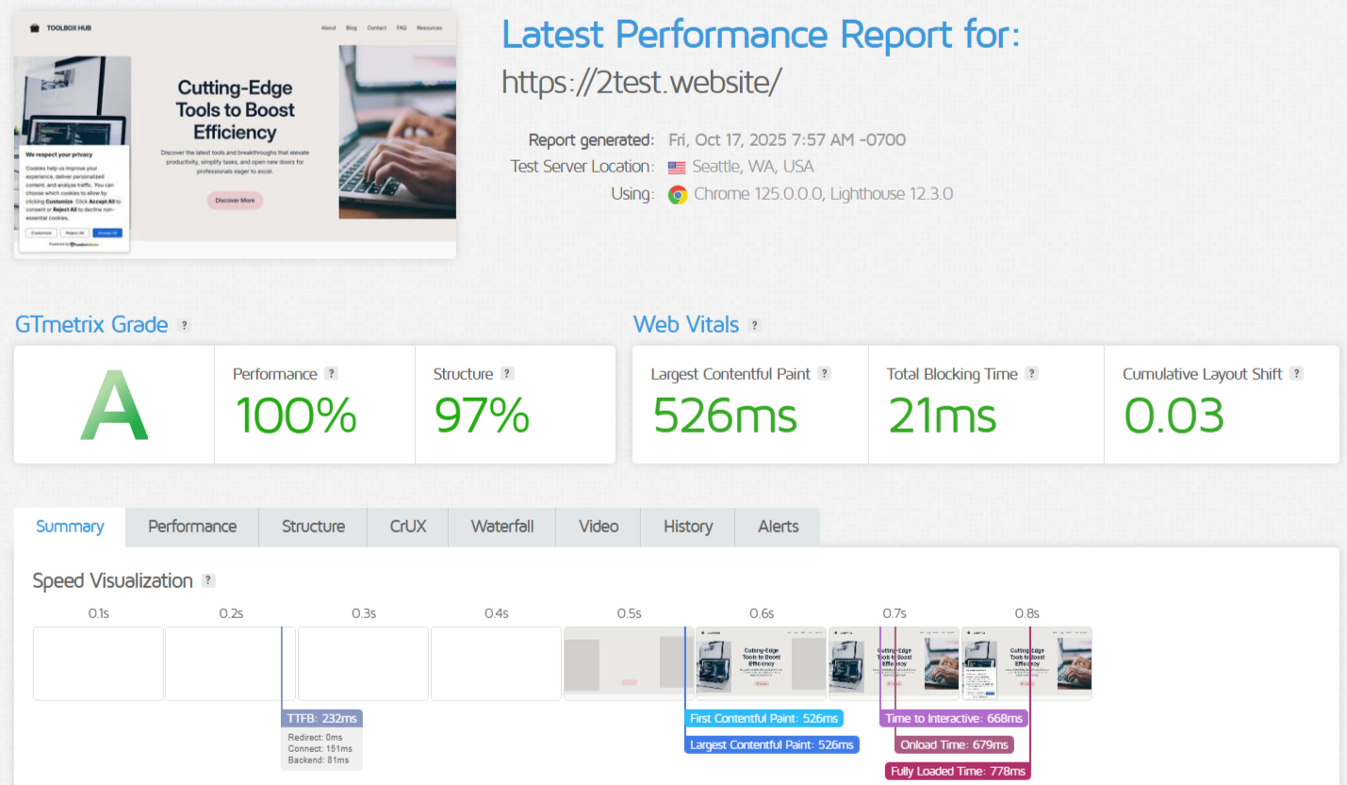1347x785 pixels.
Task: Open the Video tab
Action: click(x=599, y=527)
